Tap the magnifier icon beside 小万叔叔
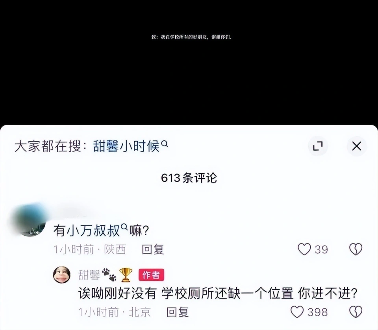The width and height of the screenshot is (378, 330). pos(124,227)
